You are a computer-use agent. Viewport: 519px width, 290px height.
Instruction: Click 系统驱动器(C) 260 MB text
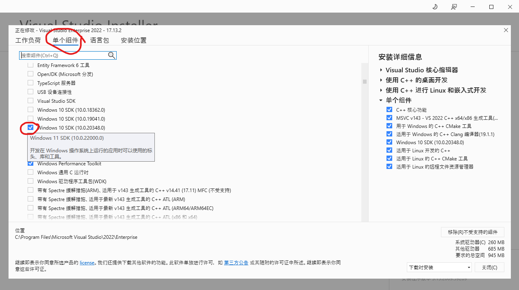[480, 242]
